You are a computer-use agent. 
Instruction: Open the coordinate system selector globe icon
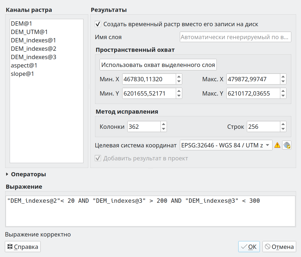point(287,145)
